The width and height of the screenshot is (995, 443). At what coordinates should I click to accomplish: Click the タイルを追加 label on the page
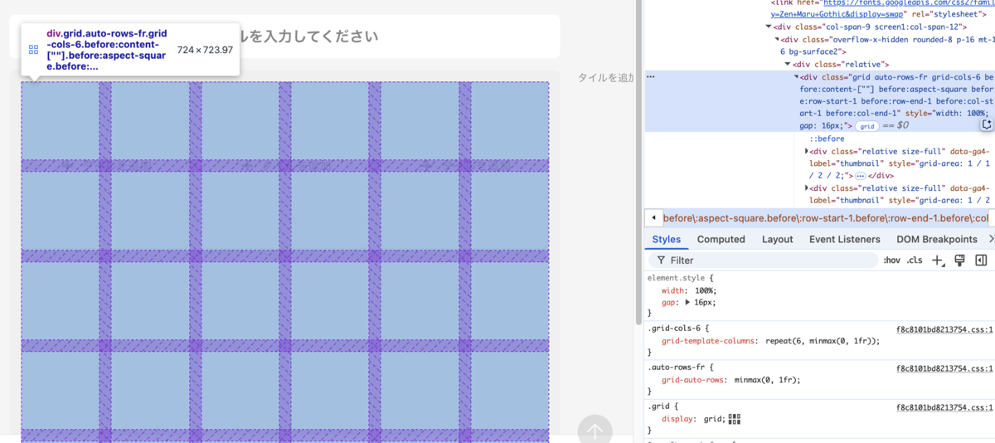click(605, 77)
